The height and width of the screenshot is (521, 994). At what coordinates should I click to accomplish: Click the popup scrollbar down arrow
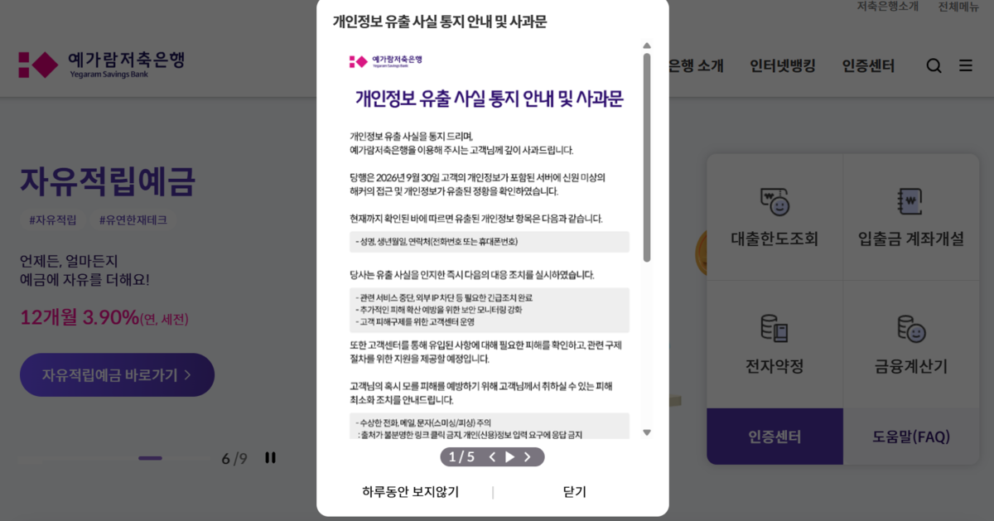click(x=647, y=432)
